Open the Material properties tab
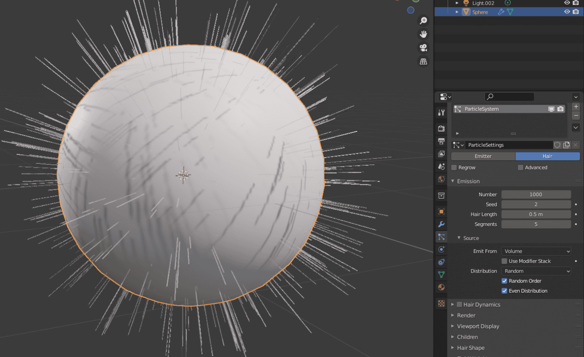This screenshot has height=357, width=584. point(441,287)
